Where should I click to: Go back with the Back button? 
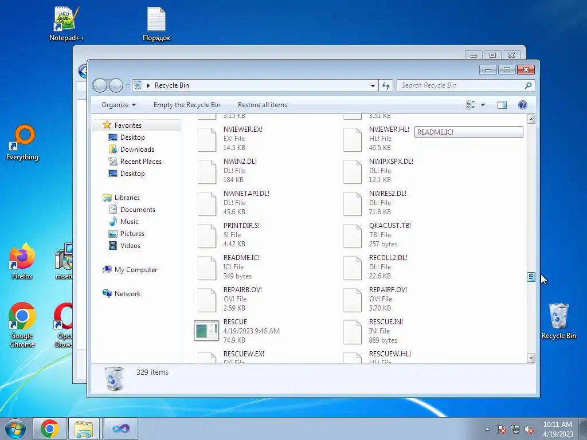100,86
